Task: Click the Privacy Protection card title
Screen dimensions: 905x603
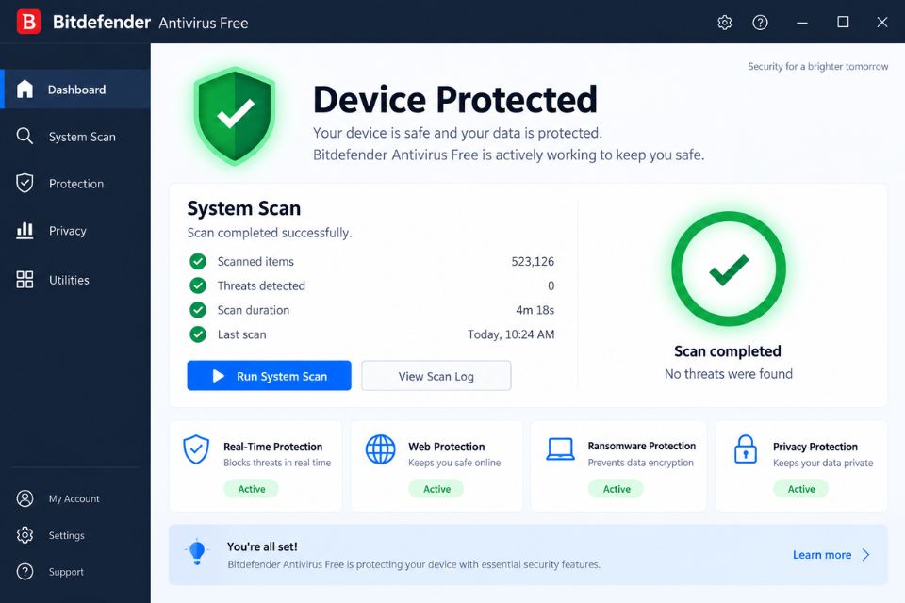Action: [x=814, y=447]
